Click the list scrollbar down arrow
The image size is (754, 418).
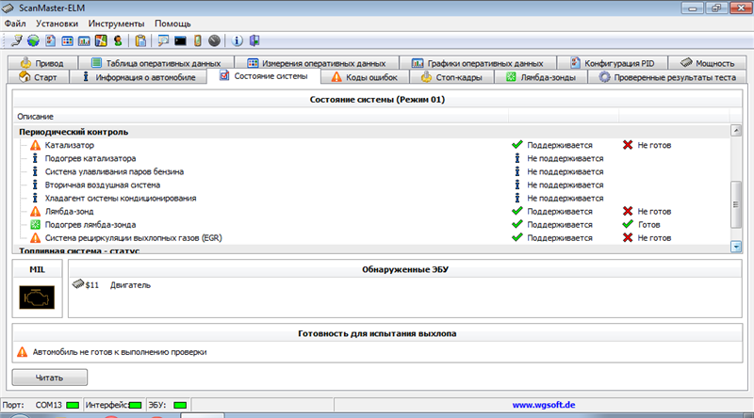(736, 246)
